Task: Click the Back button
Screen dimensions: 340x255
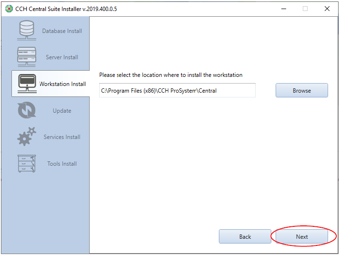Action: click(245, 236)
